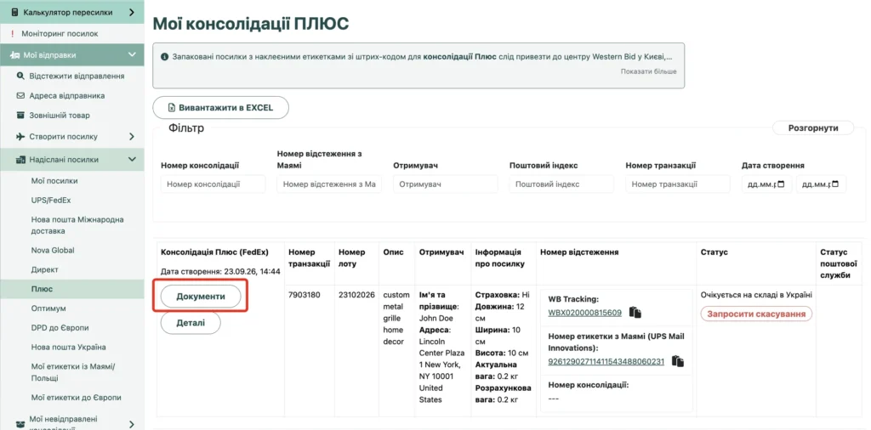871x430 pixels.
Task: Open Адреса відправника menu item
Action: point(66,95)
